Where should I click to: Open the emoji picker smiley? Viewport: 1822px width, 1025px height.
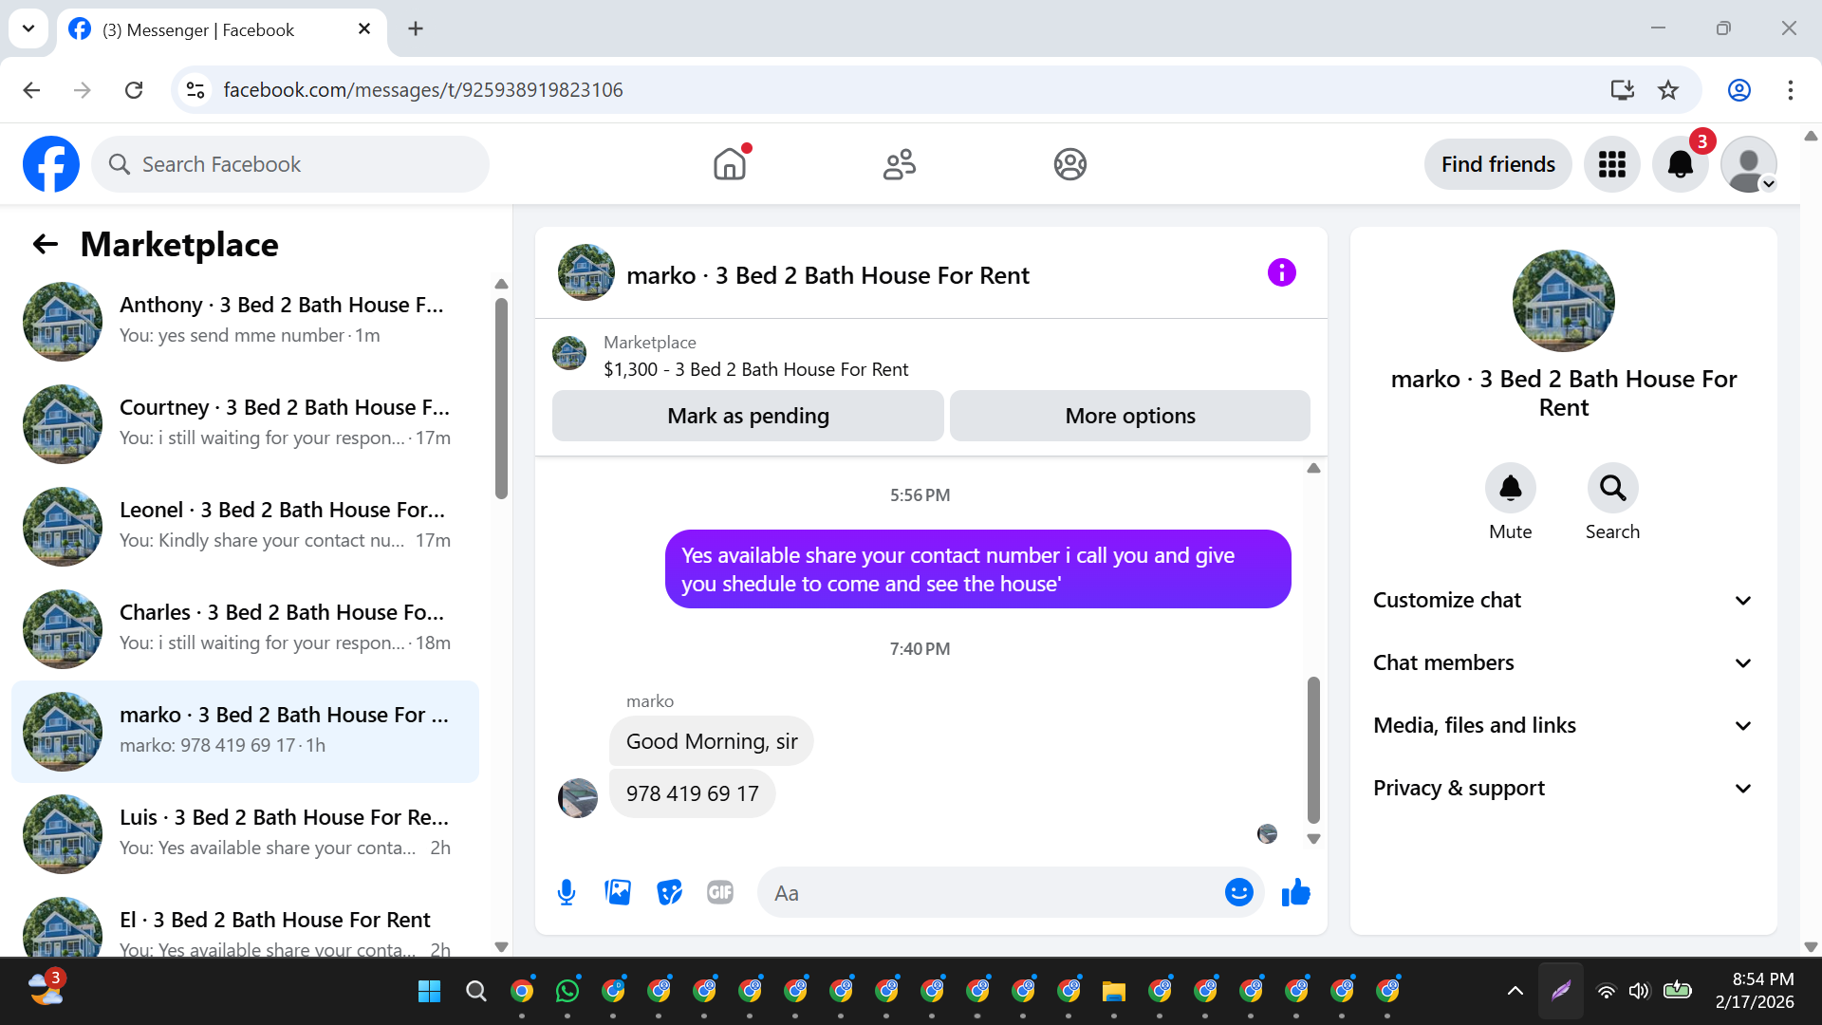coord(1238,892)
